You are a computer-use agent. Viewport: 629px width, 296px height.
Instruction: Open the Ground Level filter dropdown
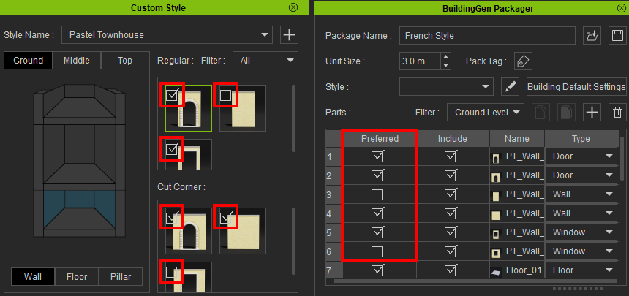[486, 113]
